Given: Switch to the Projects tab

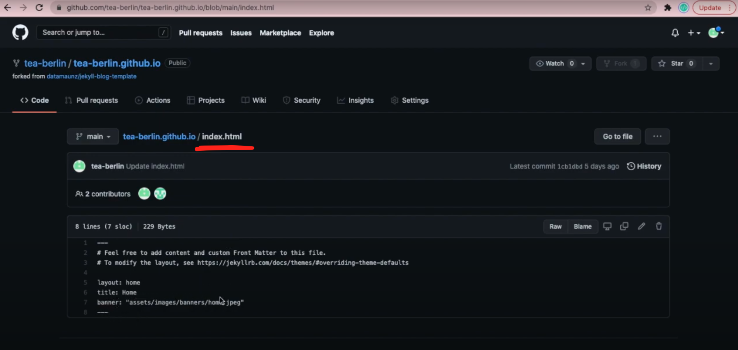Looking at the screenshot, I should tap(206, 100).
